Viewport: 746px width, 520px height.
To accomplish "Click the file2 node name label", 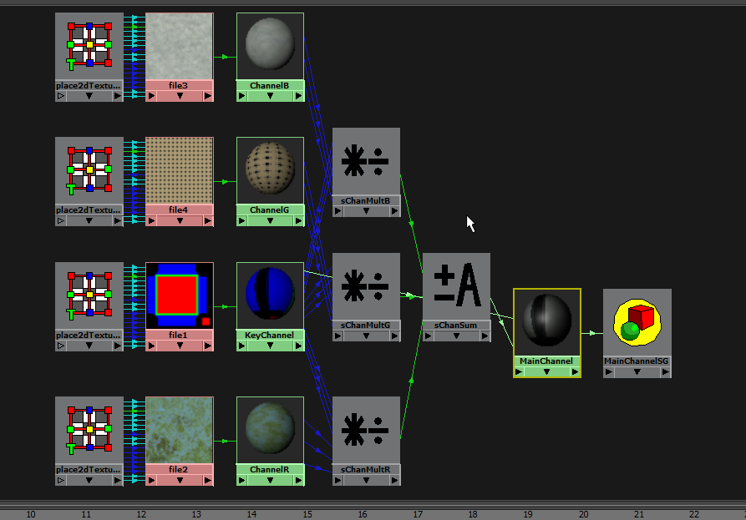I will click(179, 469).
